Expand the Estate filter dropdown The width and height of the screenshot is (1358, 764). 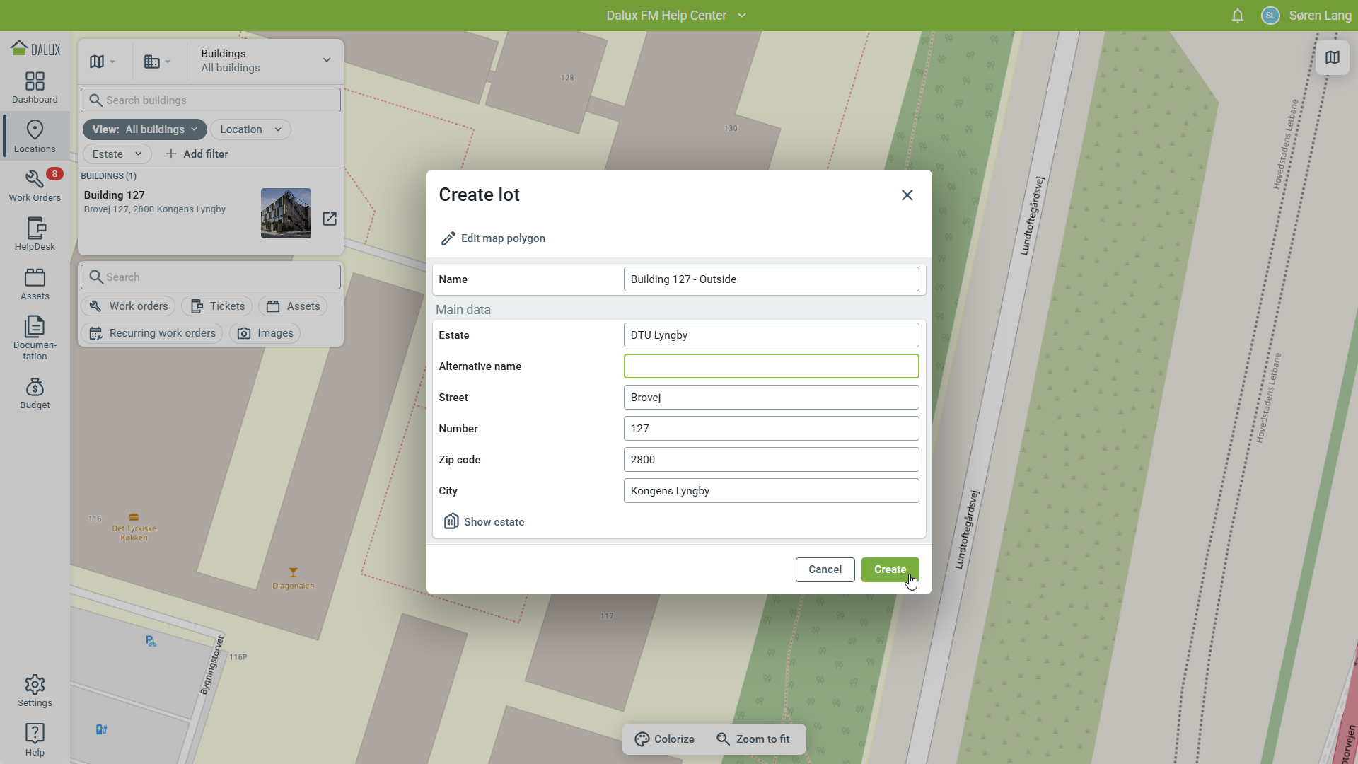pyautogui.click(x=117, y=154)
